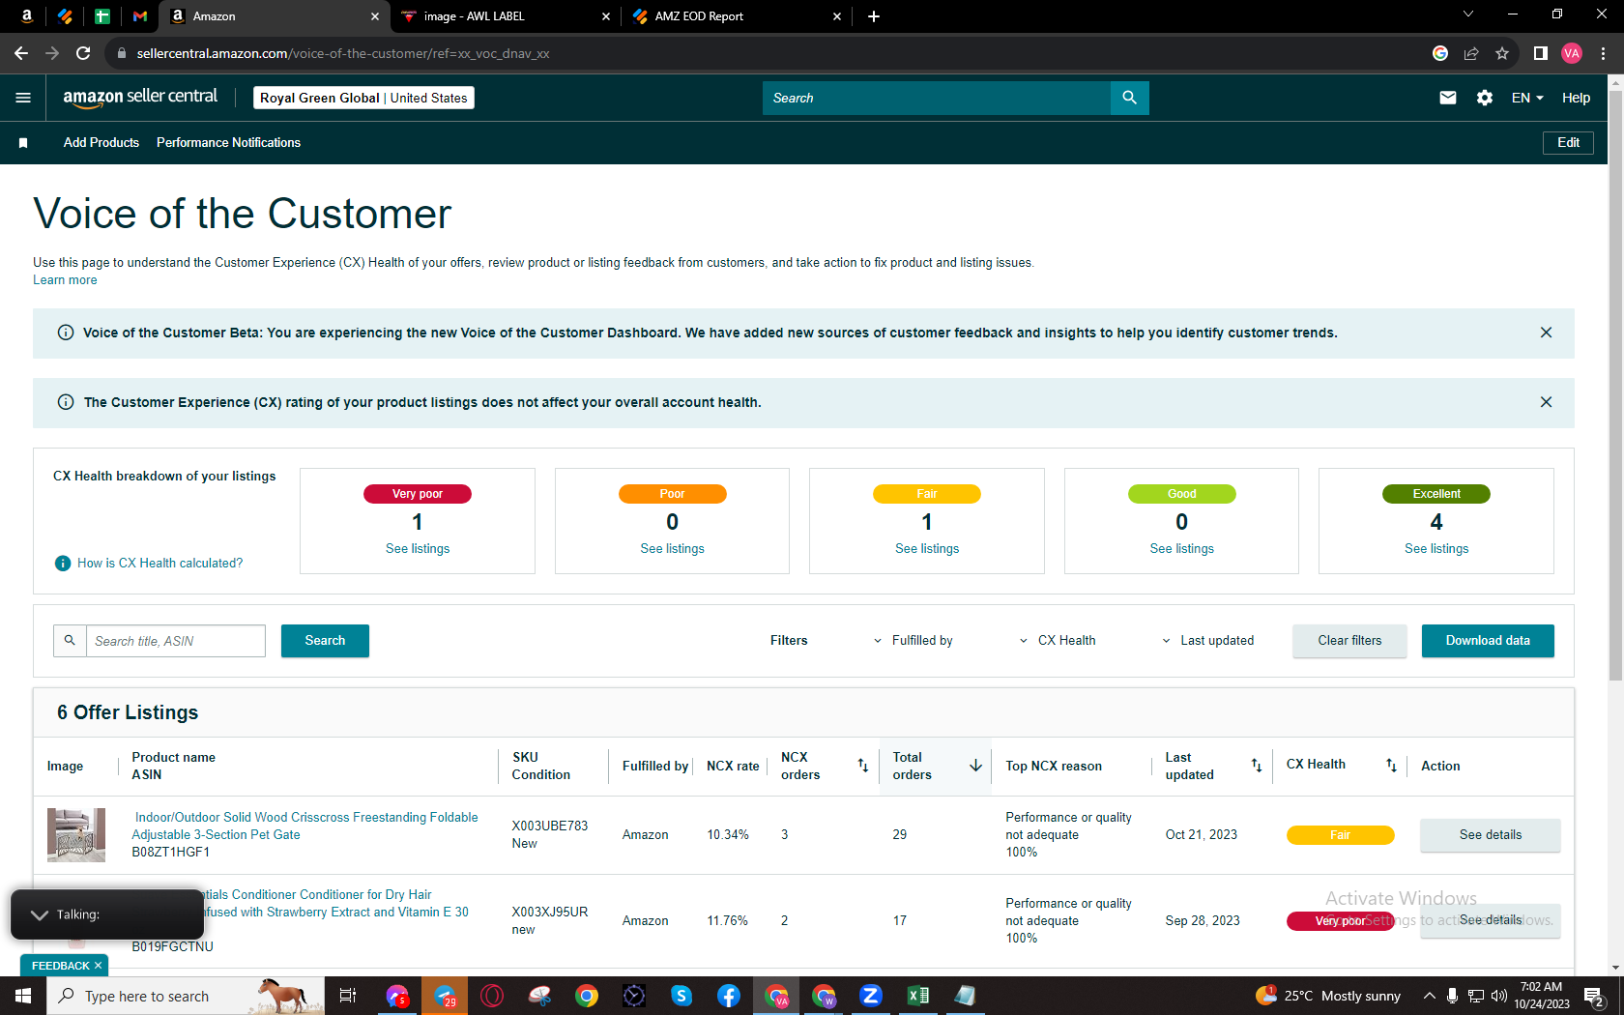The image size is (1624, 1015).
Task: Switch to the AMZ EOD Report tab
Action: point(737,16)
